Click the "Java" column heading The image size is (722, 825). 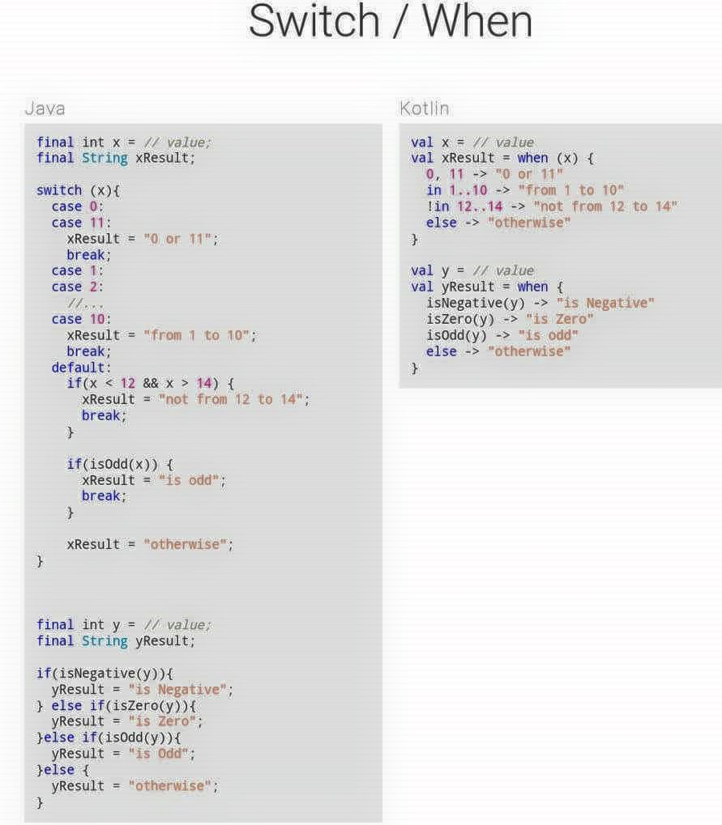pyautogui.click(x=45, y=108)
